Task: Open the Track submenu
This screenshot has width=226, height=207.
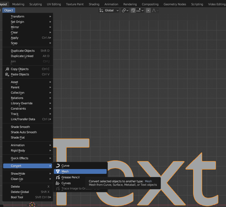Action: (x=28, y=114)
